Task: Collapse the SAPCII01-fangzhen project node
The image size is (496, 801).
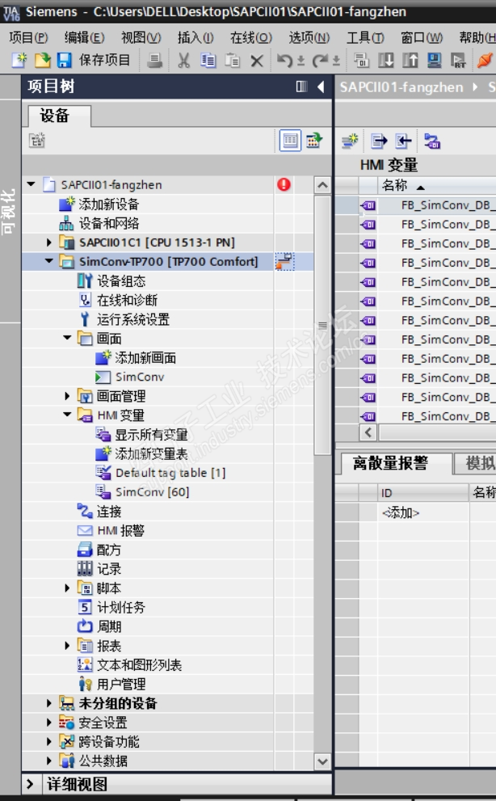Action: click(x=32, y=184)
